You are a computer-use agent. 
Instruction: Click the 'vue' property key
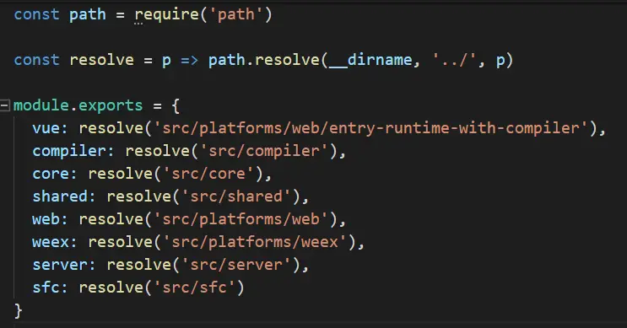[x=46, y=129]
